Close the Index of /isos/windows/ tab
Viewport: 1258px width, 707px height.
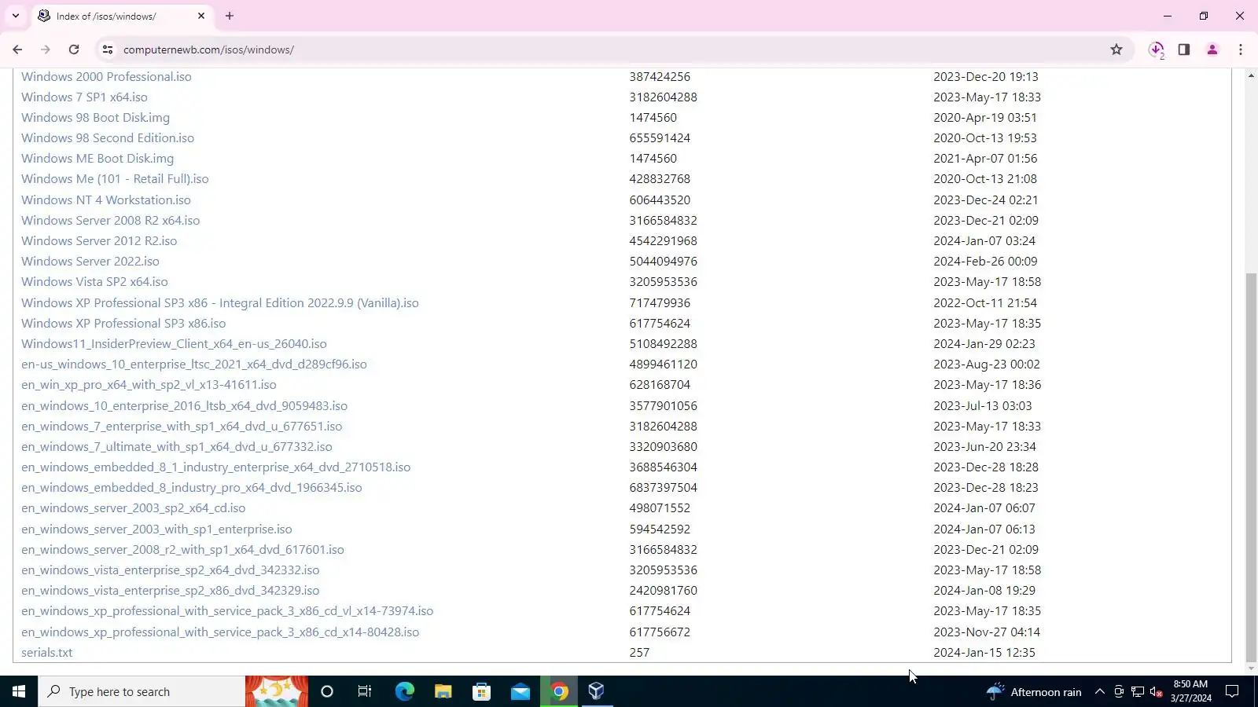click(x=201, y=16)
